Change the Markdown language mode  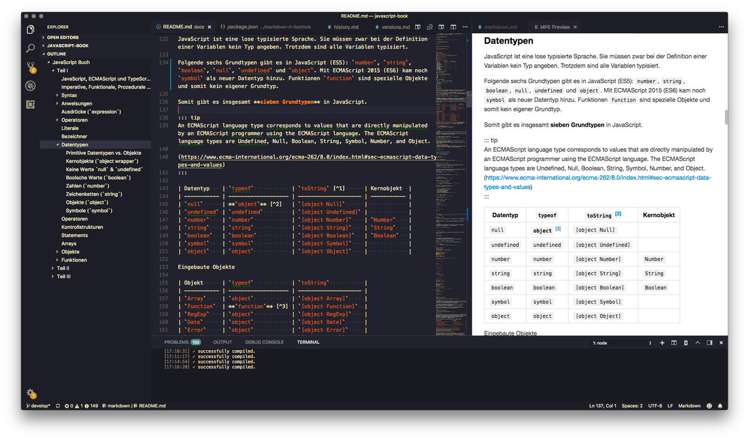tap(689, 406)
